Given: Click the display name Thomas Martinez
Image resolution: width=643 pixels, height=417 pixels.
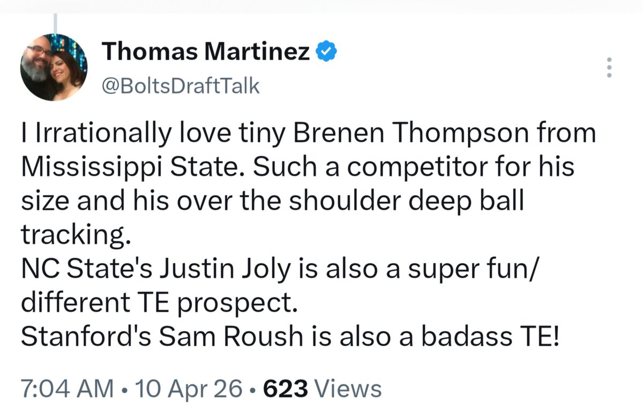Looking at the screenshot, I should pyautogui.click(x=206, y=52).
